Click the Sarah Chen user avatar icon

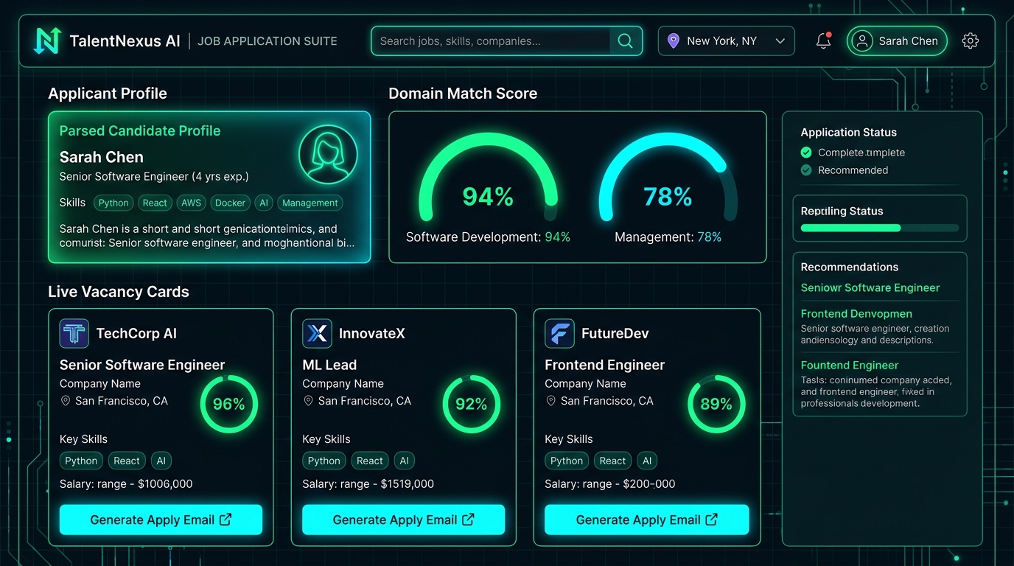(x=861, y=41)
